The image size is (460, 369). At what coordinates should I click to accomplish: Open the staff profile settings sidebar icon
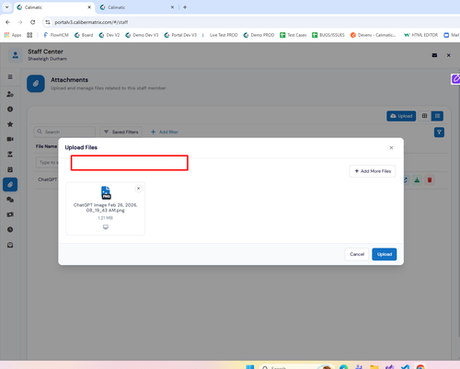(x=10, y=94)
